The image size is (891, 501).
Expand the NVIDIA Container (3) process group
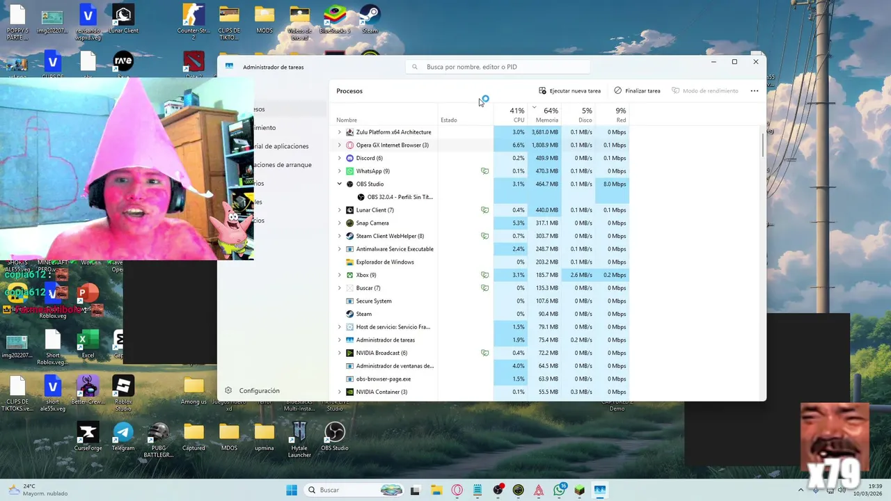point(340,392)
